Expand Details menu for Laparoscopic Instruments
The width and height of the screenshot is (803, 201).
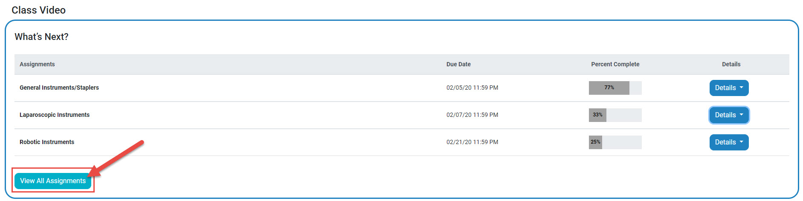click(729, 115)
